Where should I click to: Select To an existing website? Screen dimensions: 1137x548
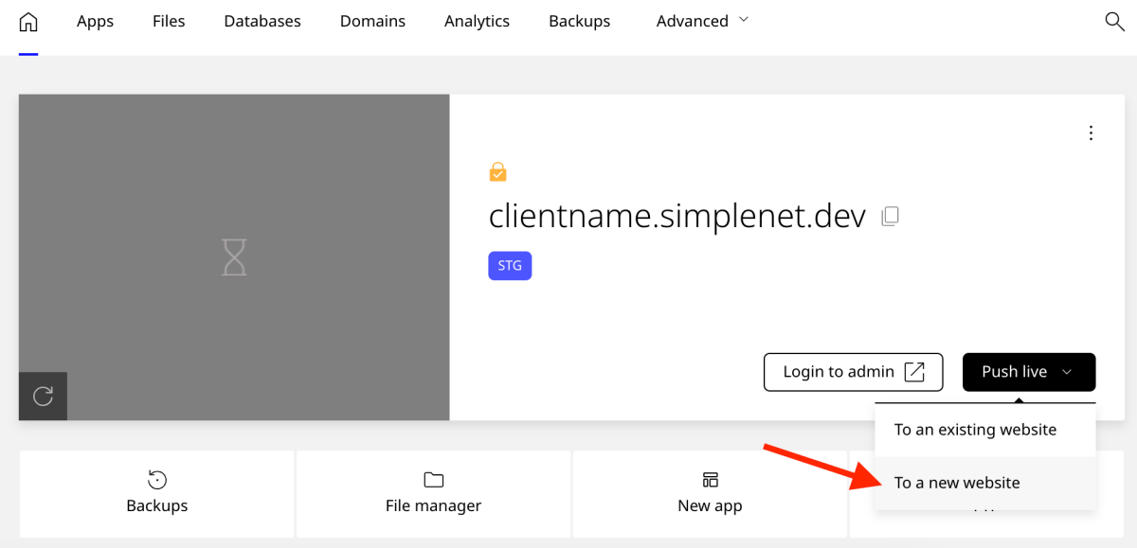[x=975, y=430]
